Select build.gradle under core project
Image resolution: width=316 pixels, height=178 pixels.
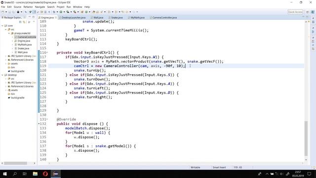pyautogui.click(x=18, y=71)
